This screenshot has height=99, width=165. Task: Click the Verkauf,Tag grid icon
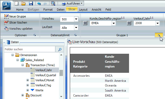33,85
